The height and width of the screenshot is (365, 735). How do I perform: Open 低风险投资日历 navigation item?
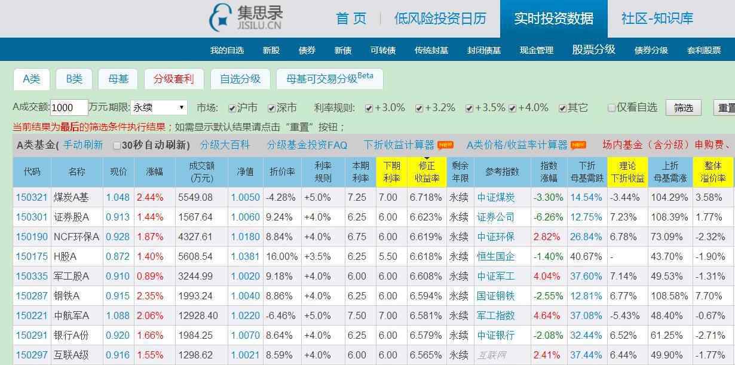[x=440, y=19]
